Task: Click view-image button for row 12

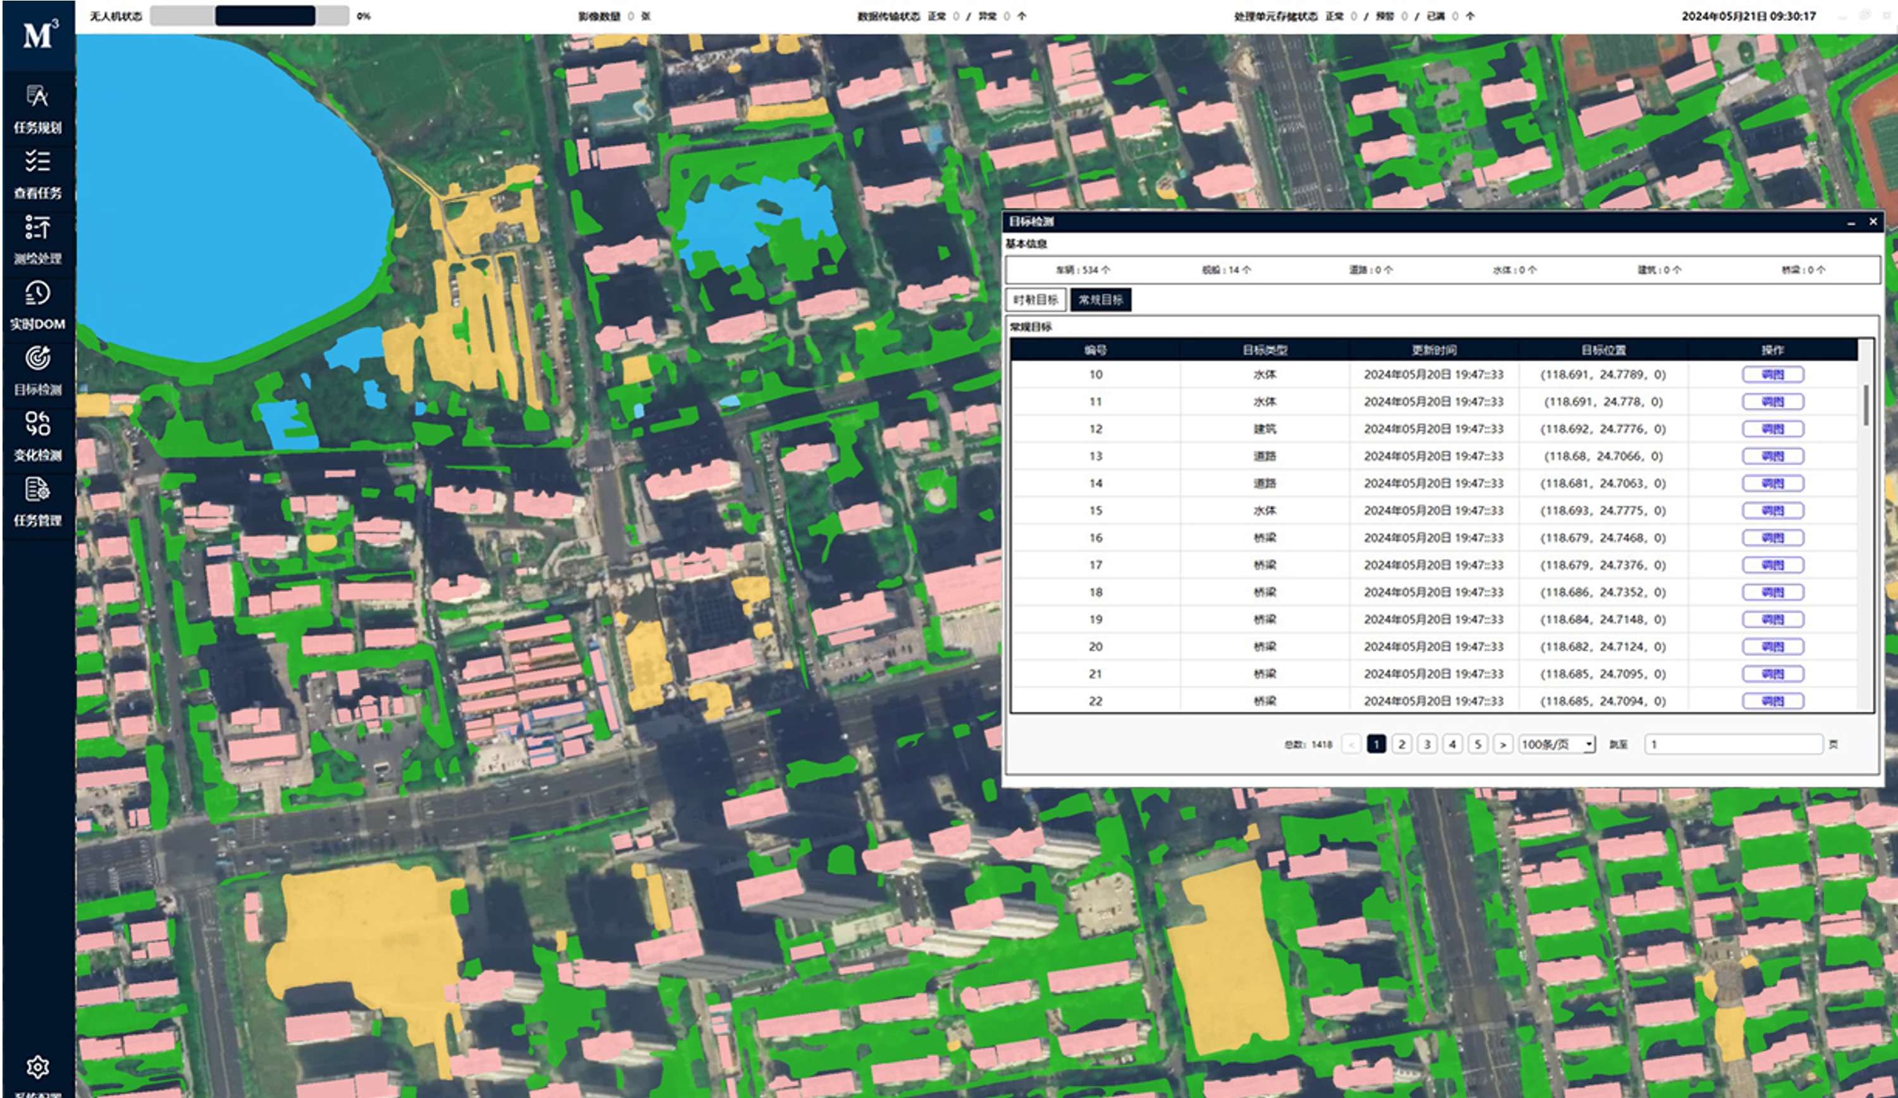Action: (x=1773, y=428)
